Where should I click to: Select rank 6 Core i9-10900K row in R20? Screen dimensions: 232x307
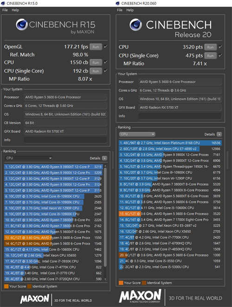170,173
